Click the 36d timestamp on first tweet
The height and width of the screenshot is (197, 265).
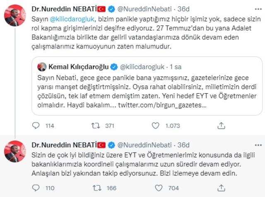[183, 9]
